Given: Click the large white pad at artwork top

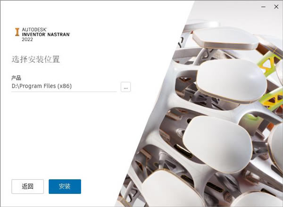Looking at the screenshot, I should click(x=225, y=39).
